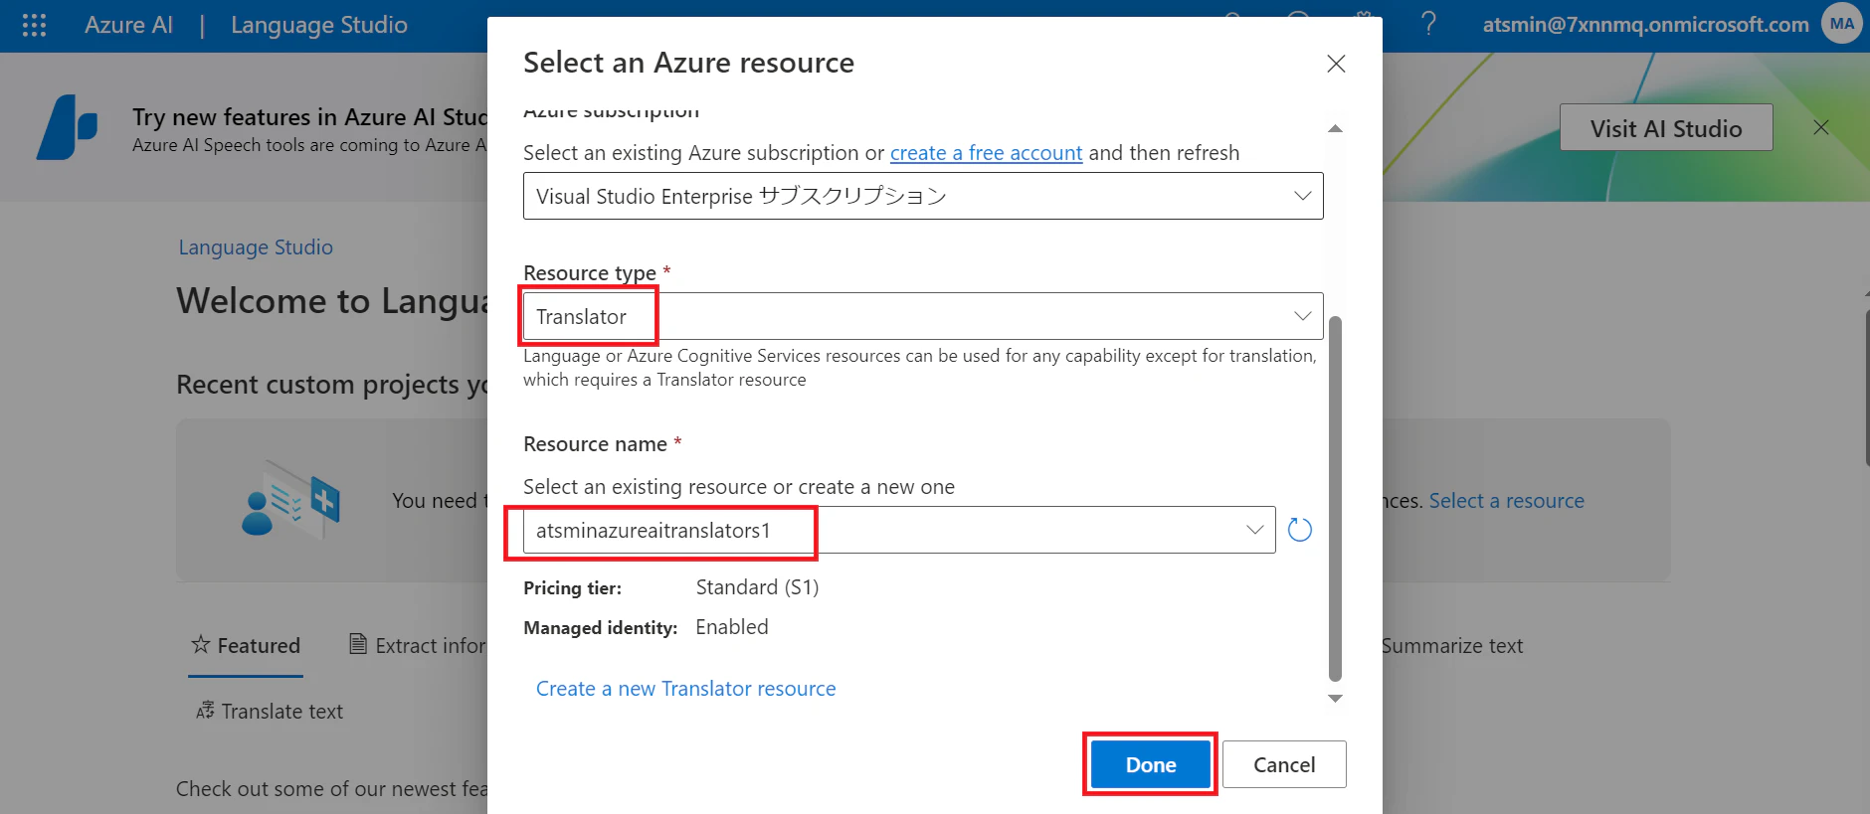Open the Language Studio breadcrumb link

point(256,247)
